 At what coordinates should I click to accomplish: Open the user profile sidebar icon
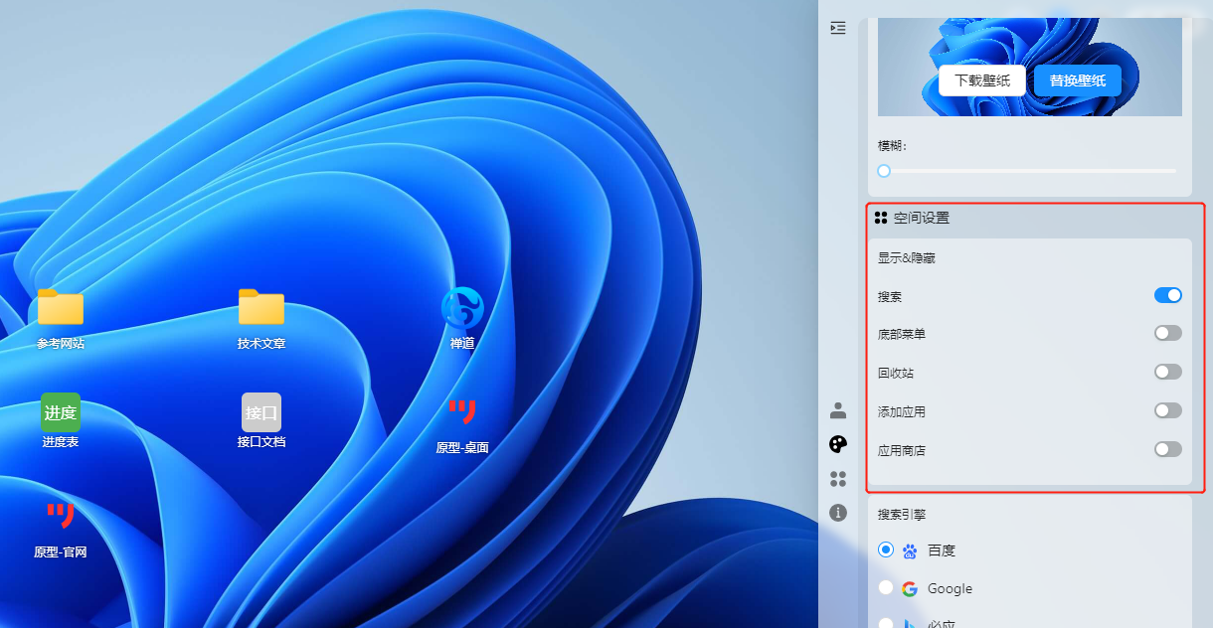point(838,410)
